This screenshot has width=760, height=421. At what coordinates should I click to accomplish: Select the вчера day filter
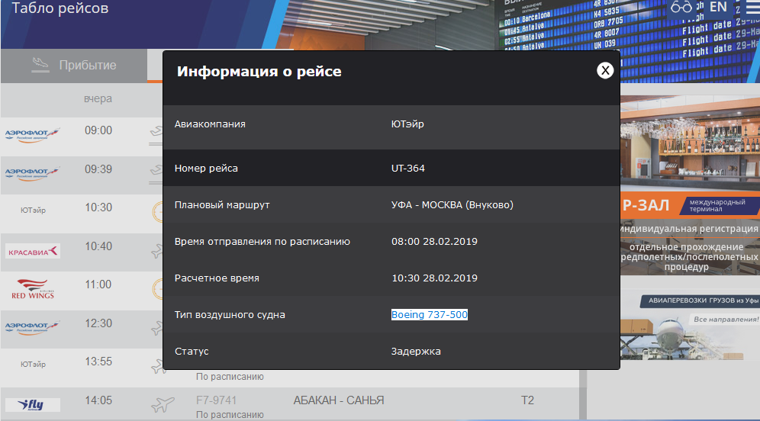98,98
